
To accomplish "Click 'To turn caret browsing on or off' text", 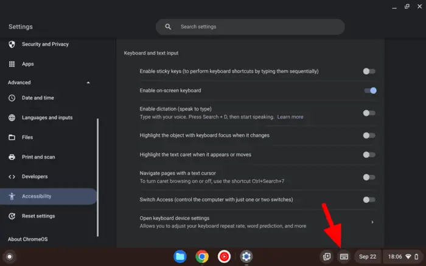I will [212, 181].
